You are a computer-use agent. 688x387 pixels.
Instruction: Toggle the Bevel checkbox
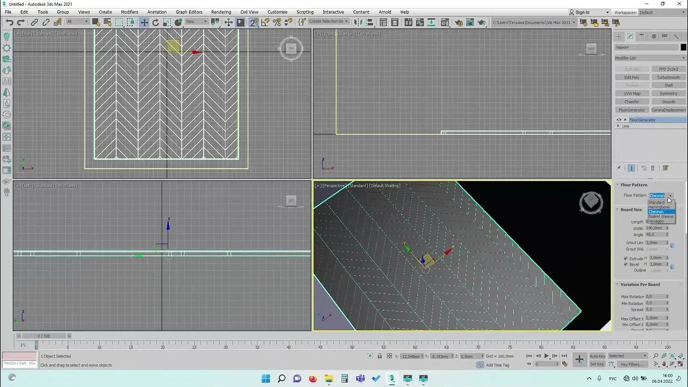[x=626, y=264]
